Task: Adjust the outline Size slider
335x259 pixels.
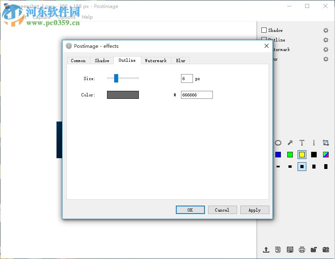Action: [116, 78]
